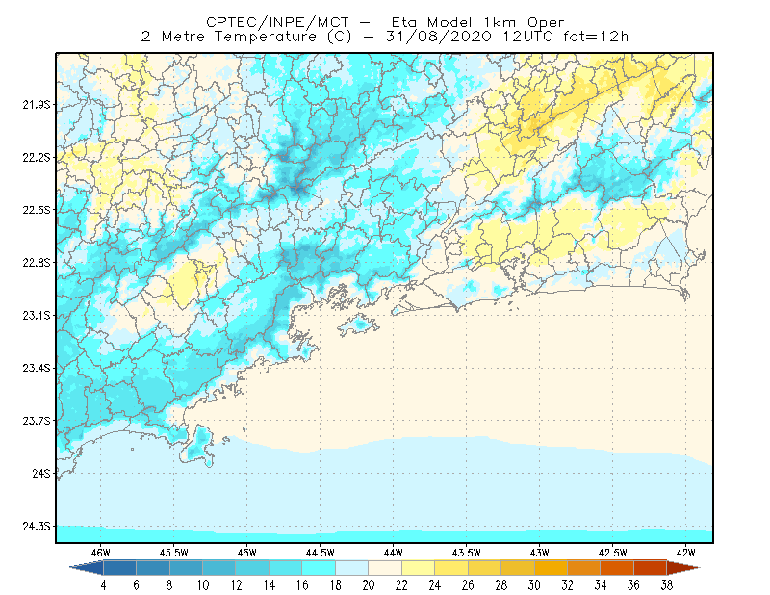Click colorbar tick label 20
This screenshot has width=770, height=595.
click(369, 585)
